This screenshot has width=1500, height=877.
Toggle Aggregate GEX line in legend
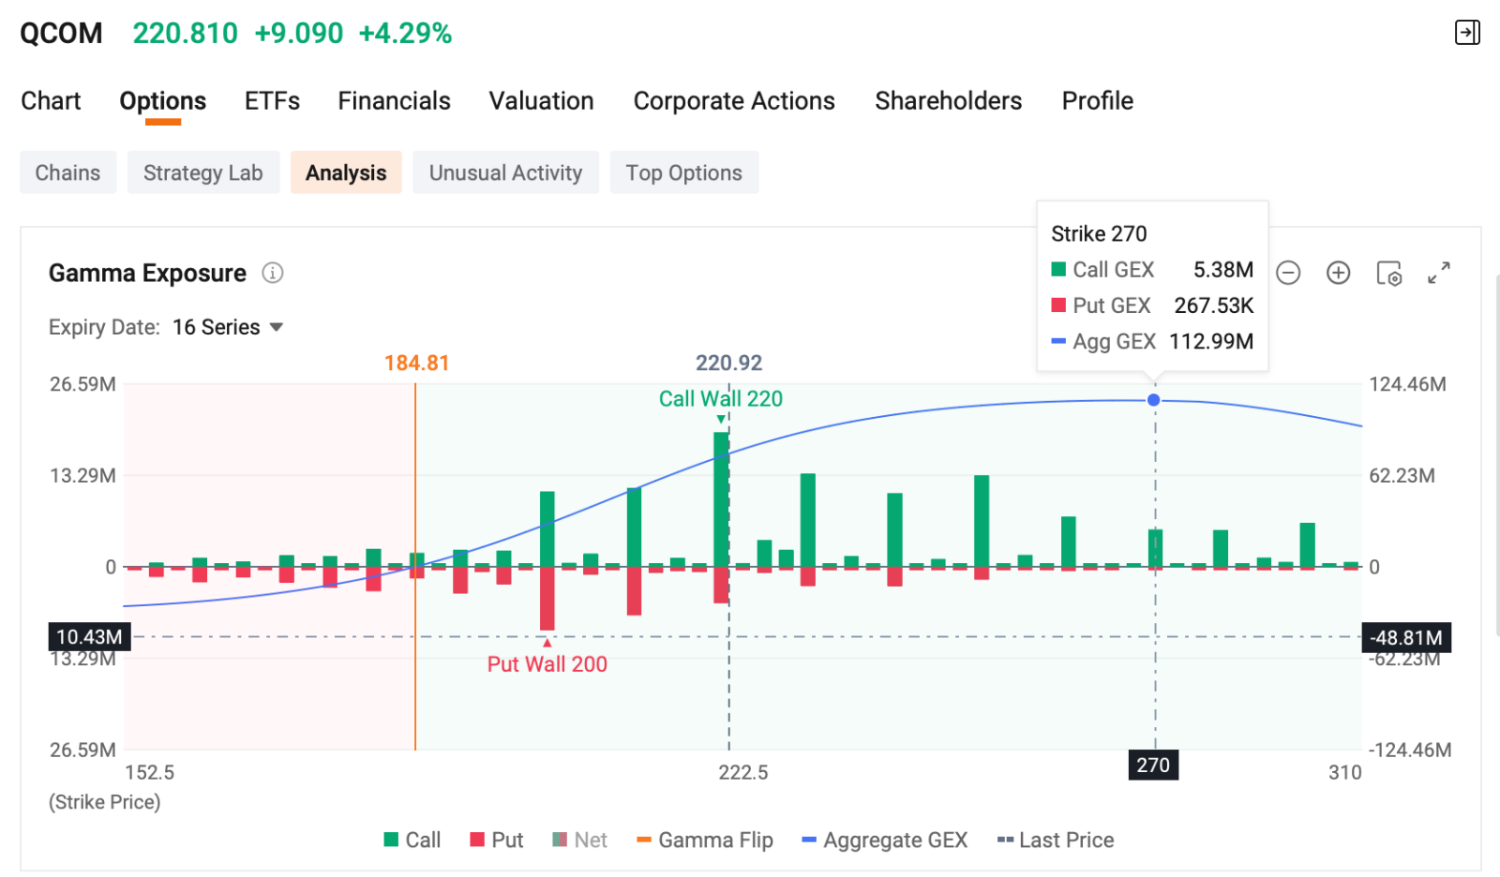[885, 840]
